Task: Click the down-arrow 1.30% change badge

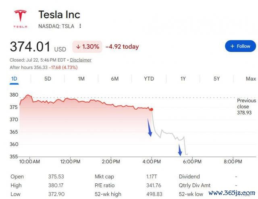Action: pyautogui.click(x=87, y=47)
